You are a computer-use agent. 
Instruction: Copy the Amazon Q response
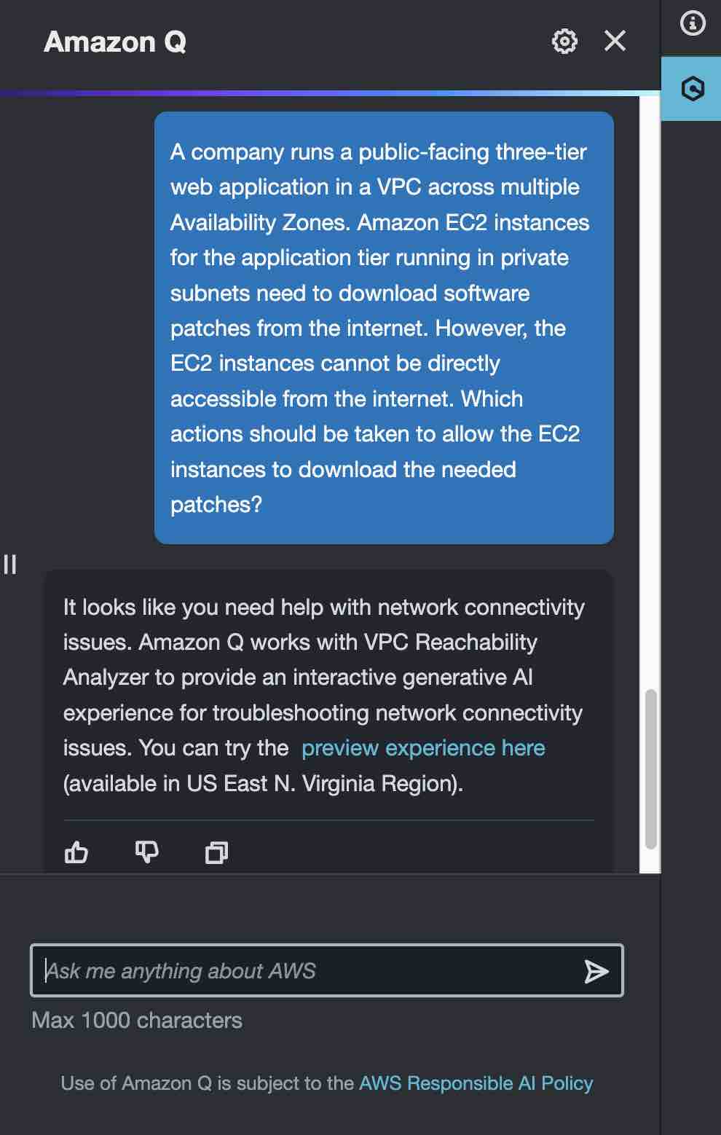(216, 852)
